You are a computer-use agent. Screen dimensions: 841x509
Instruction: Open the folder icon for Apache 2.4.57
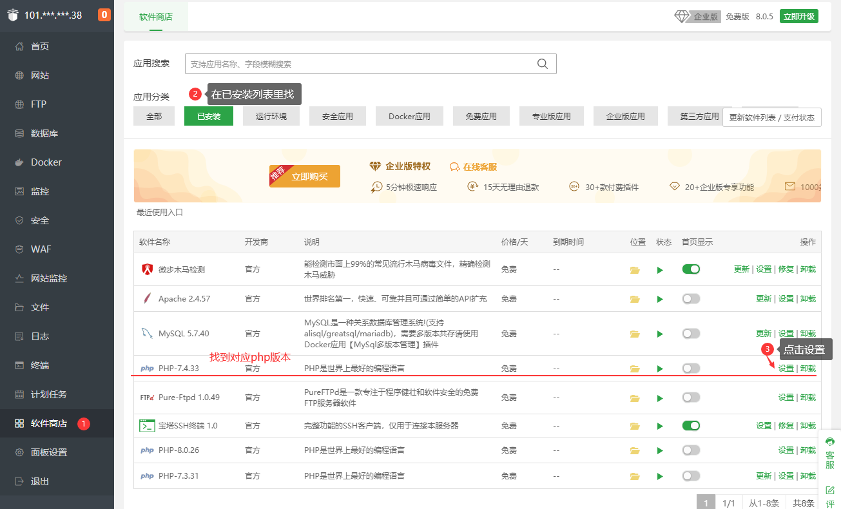coord(635,299)
